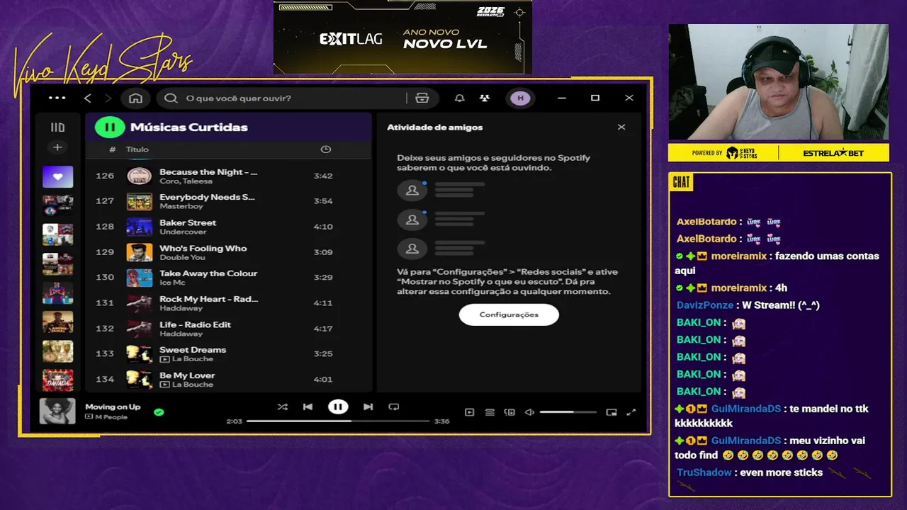Image resolution: width=907 pixels, height=510 pixels.
Task: Open the play queue icon
Action: tap(490, 412)
